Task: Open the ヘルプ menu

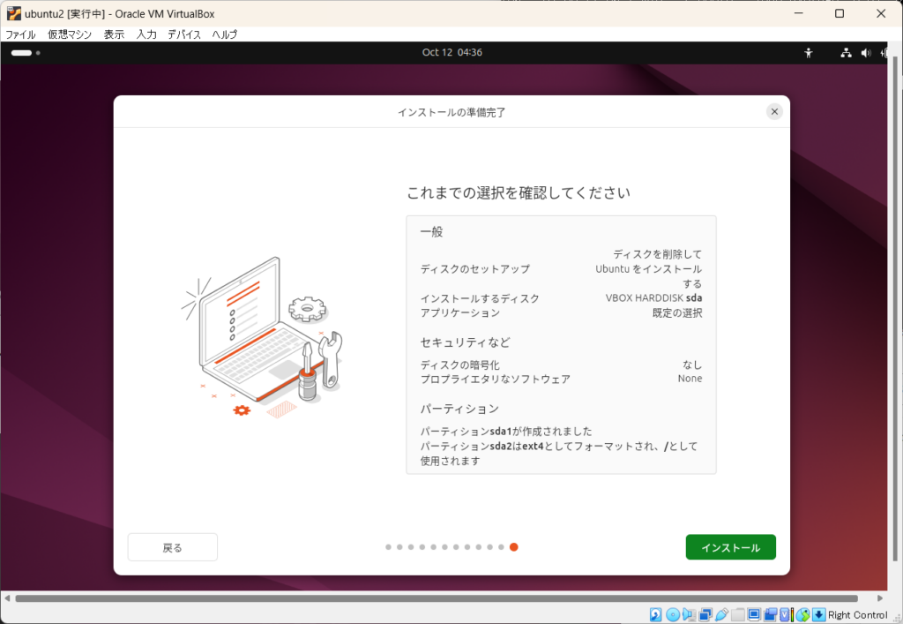Action: (225, 34)
